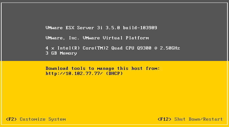
Task: Click the build-103909 text
Action: tap(140, 28)
